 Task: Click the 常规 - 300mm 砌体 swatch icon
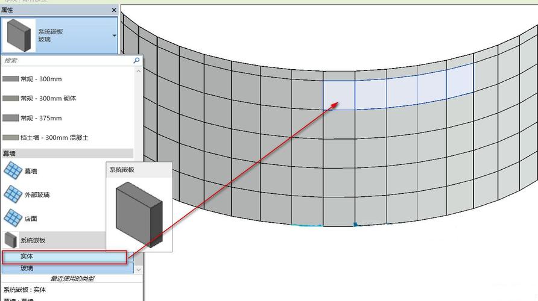pos(11,99)
